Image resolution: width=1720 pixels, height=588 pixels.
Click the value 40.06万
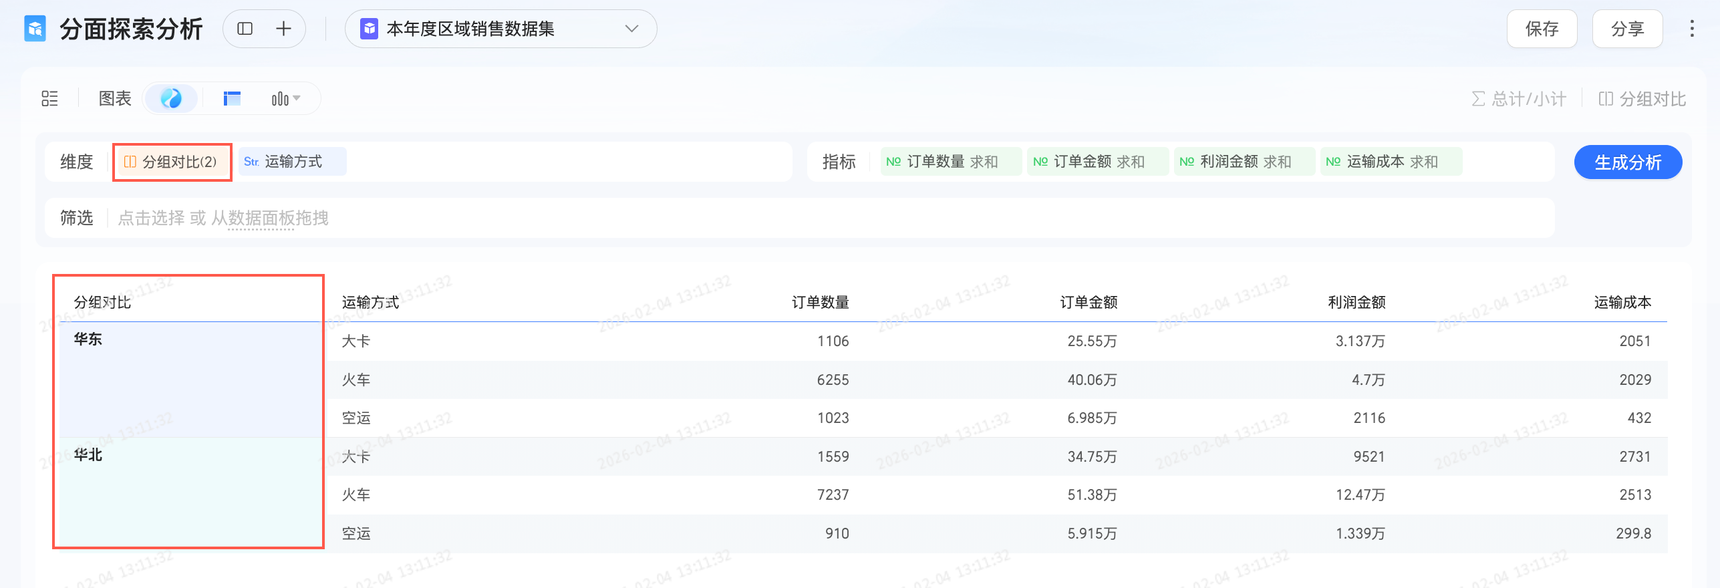click(1092, 380)
